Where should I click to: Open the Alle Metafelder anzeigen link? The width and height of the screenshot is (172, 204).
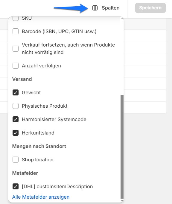click(x=41, y=197)
